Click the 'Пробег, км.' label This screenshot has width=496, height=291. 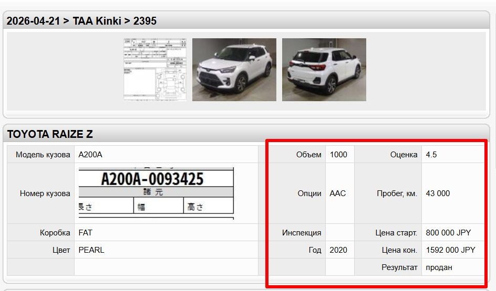click(x=397, y=193)
